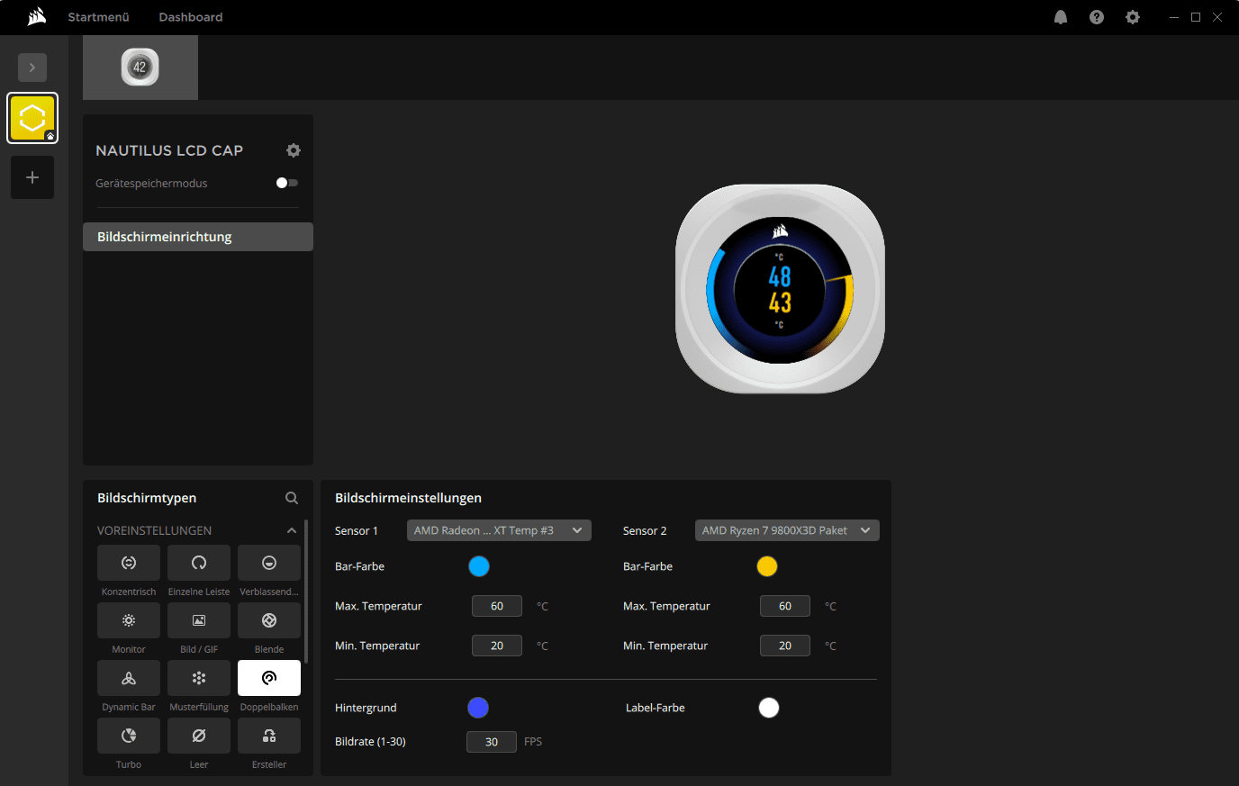Edit the Bildrate FPS field
The image size is (1239, 786).
[x=492, y=742]
